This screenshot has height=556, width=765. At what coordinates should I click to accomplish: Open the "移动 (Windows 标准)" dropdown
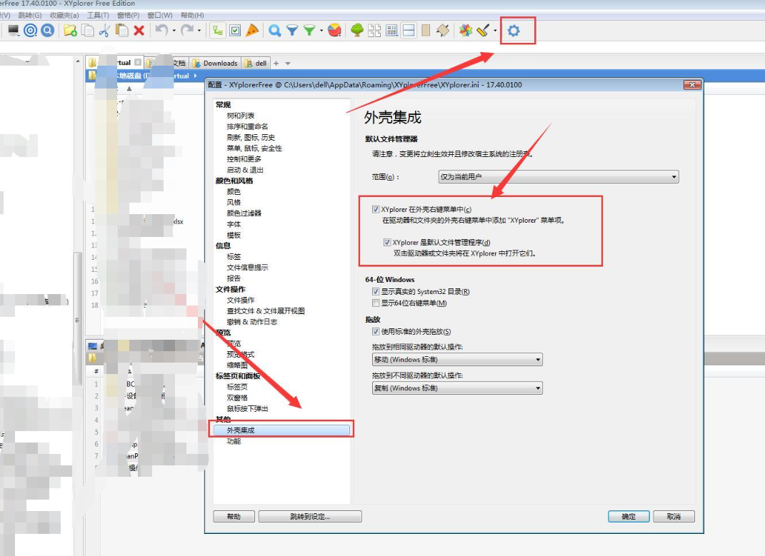click(457, 360)
